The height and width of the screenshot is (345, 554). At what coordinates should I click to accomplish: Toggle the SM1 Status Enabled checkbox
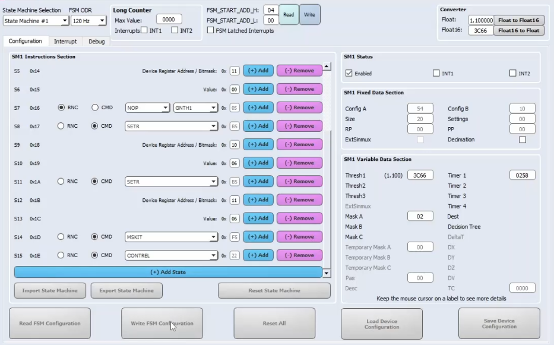pos(349,73)
